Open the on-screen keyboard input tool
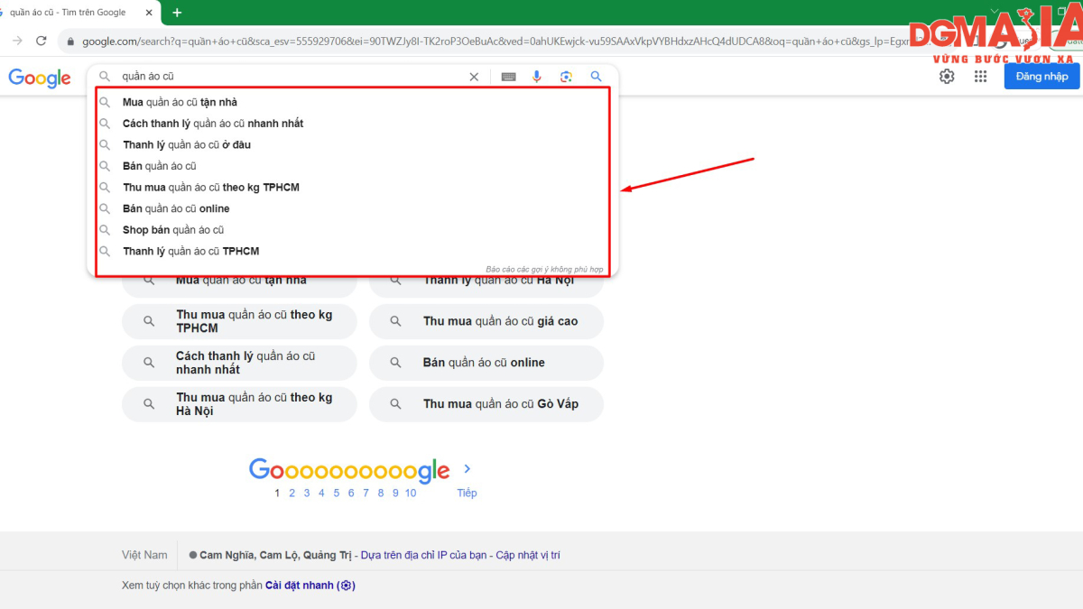Viewport: 1083px width, 609px height. pyautogui.click(x=509, y=77)
